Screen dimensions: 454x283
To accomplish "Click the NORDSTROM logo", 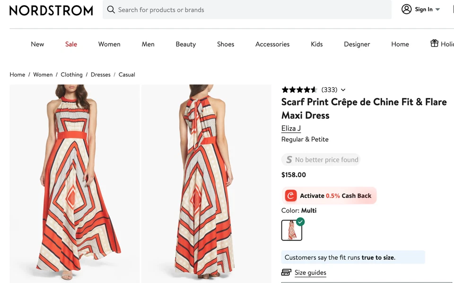I will [51, 10].
